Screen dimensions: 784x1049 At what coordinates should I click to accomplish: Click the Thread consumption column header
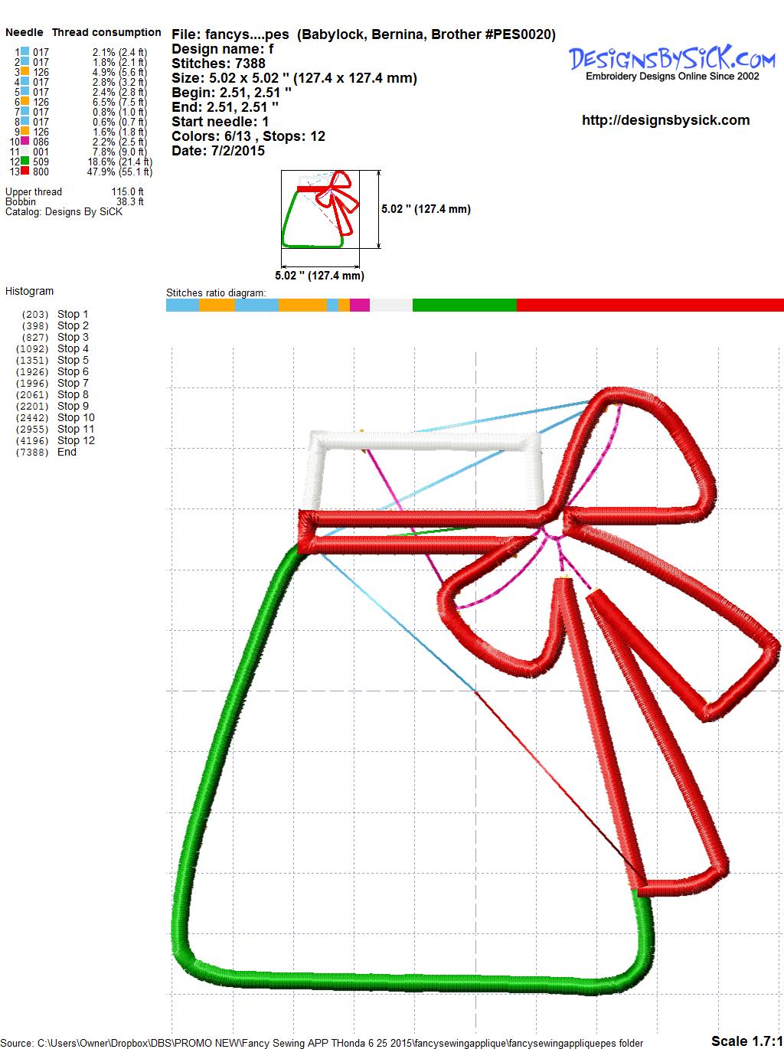coord(106,32)
